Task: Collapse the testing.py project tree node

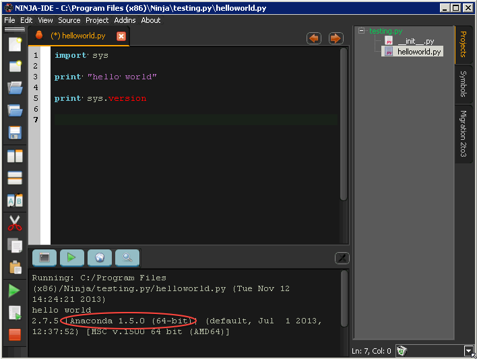Action: pyautogui.click(x=362, y=30)
